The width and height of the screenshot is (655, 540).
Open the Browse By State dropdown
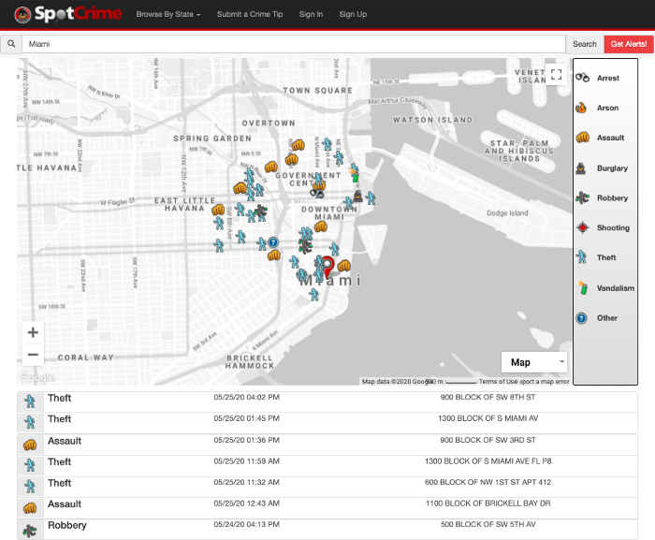click(x=168, y=15)
